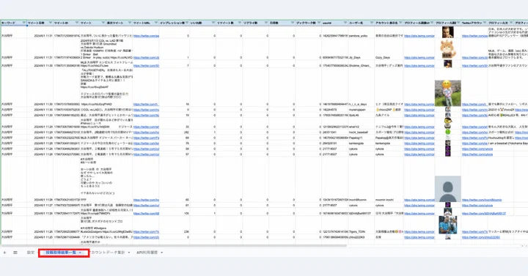528x276 pixels.
Task: Click the gray default avatar thumbnail
Action: pos(448,189)
